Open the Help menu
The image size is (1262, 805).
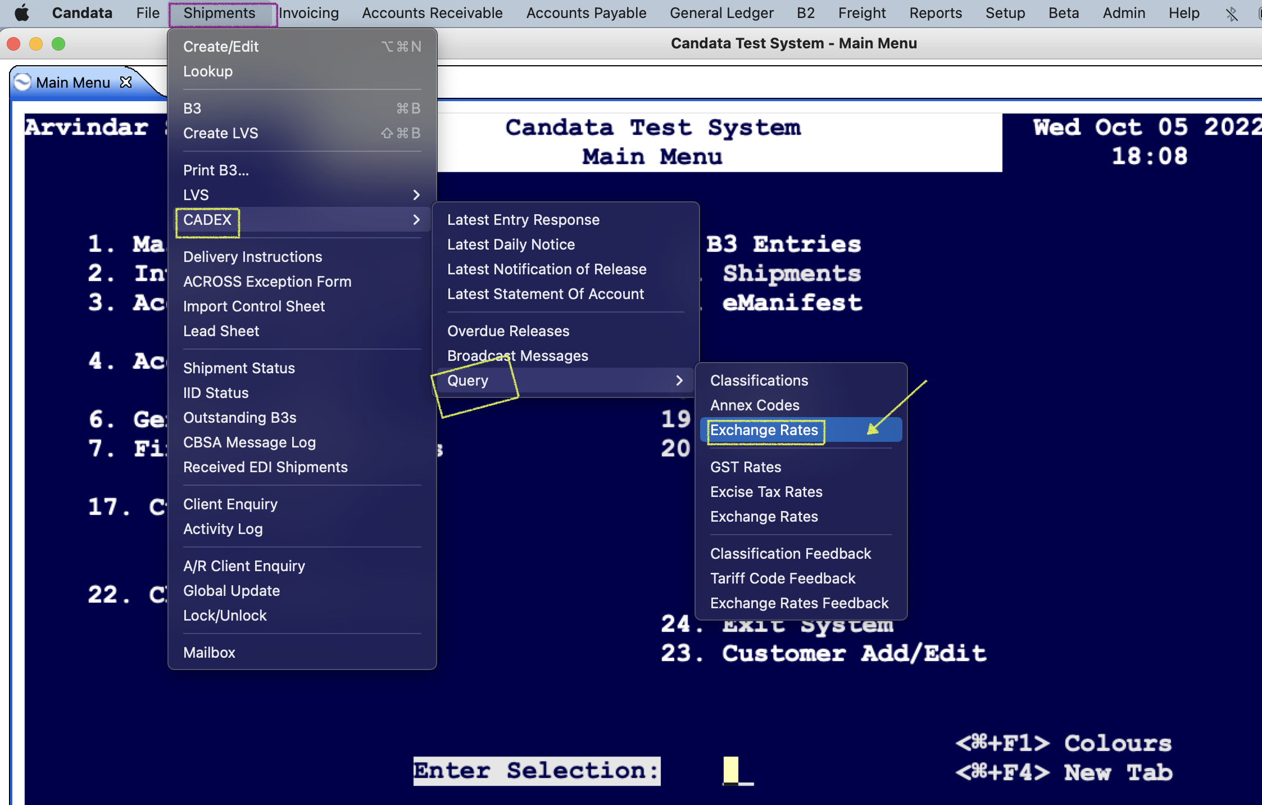(x=1184, y=13)
